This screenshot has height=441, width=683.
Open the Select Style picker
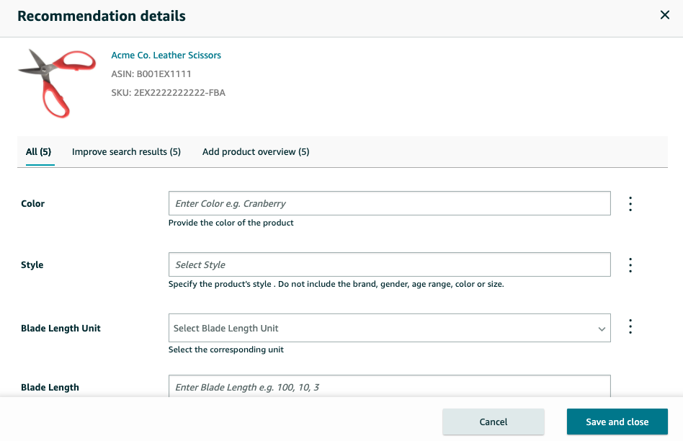[389, 264]
